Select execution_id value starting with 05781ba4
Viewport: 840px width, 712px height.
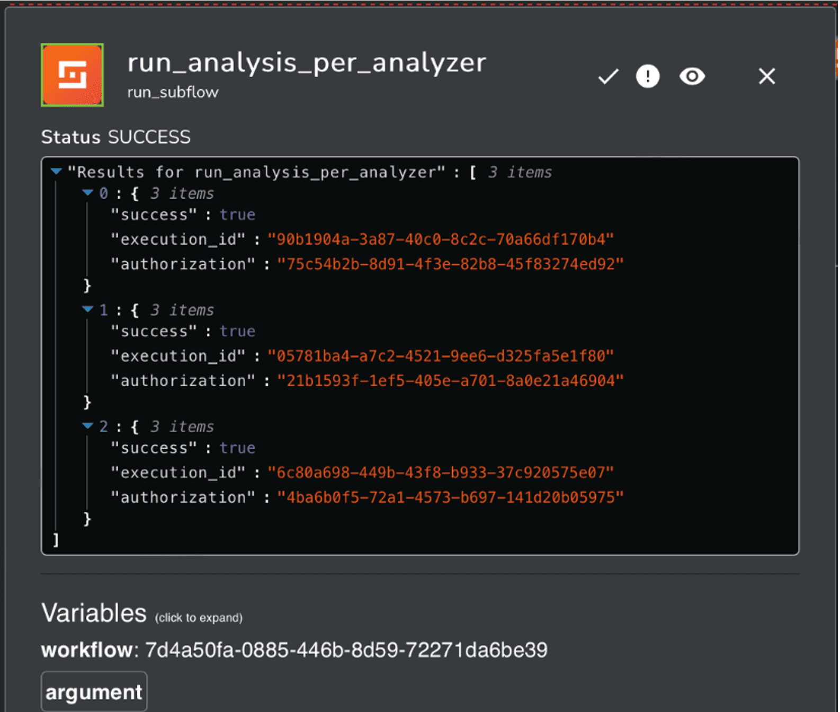coord(440,356)
